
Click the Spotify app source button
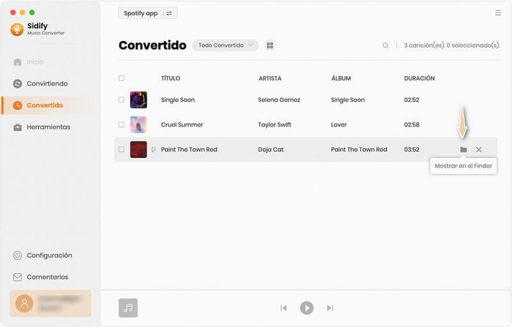pos(141,13)
